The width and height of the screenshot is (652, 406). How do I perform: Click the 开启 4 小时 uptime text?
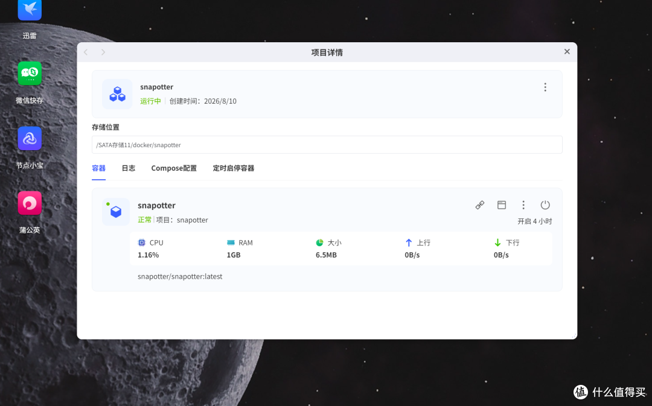(534, 221)
